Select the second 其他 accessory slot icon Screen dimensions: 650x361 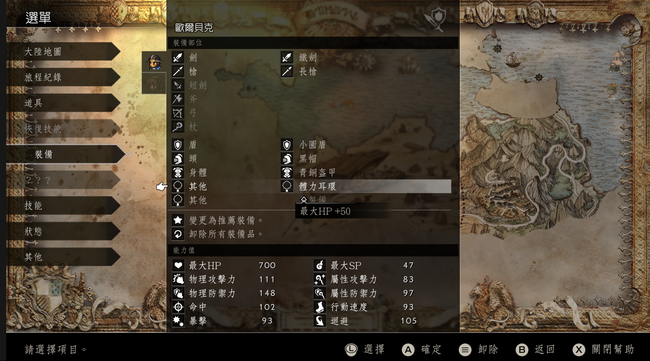pos(178,200)
